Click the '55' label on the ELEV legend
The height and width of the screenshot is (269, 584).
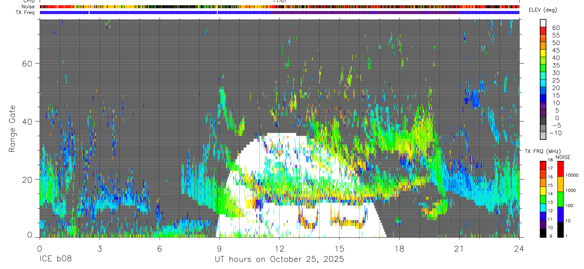(555, 35)
